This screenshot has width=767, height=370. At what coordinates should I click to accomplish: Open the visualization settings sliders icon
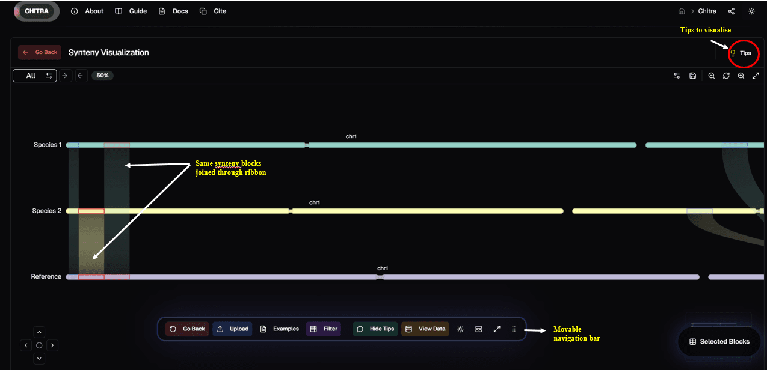click(677, 76)
